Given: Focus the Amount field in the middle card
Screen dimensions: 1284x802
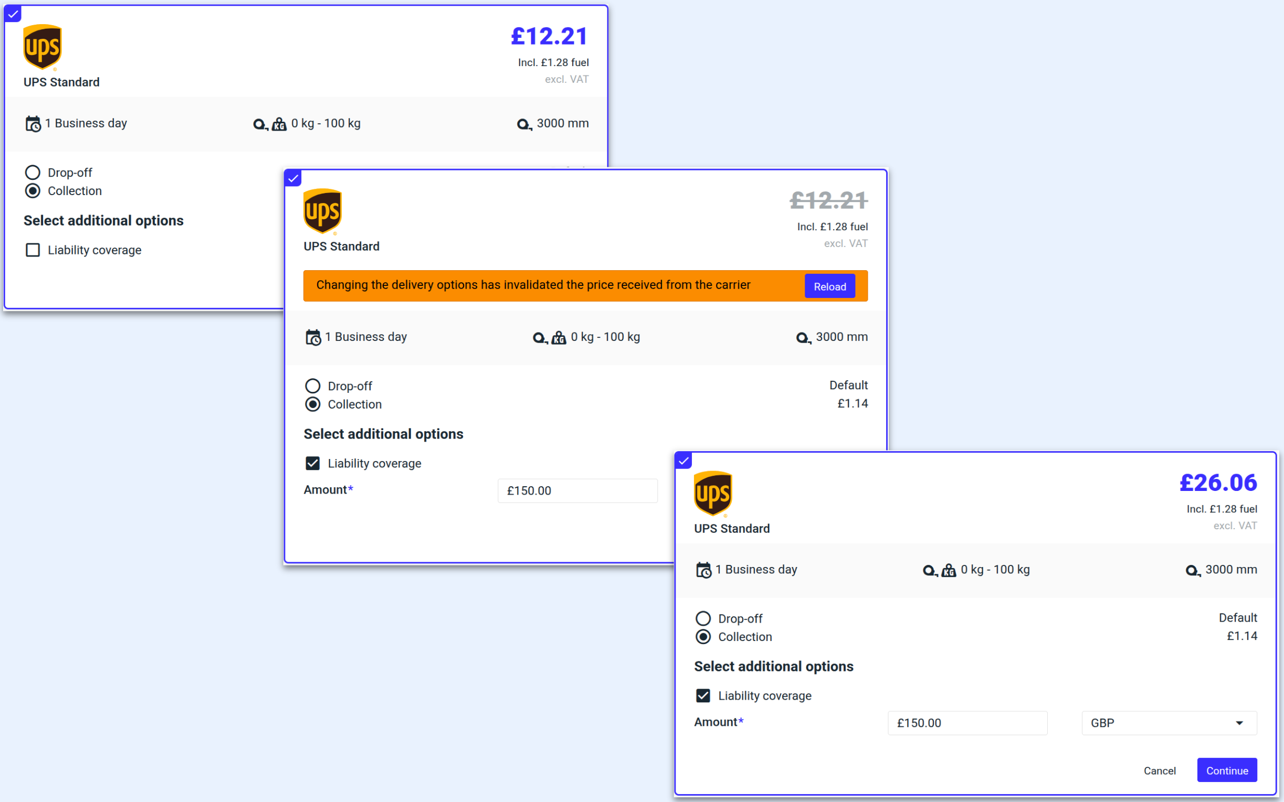Looking at the screenshot, I should pos(577,490).
